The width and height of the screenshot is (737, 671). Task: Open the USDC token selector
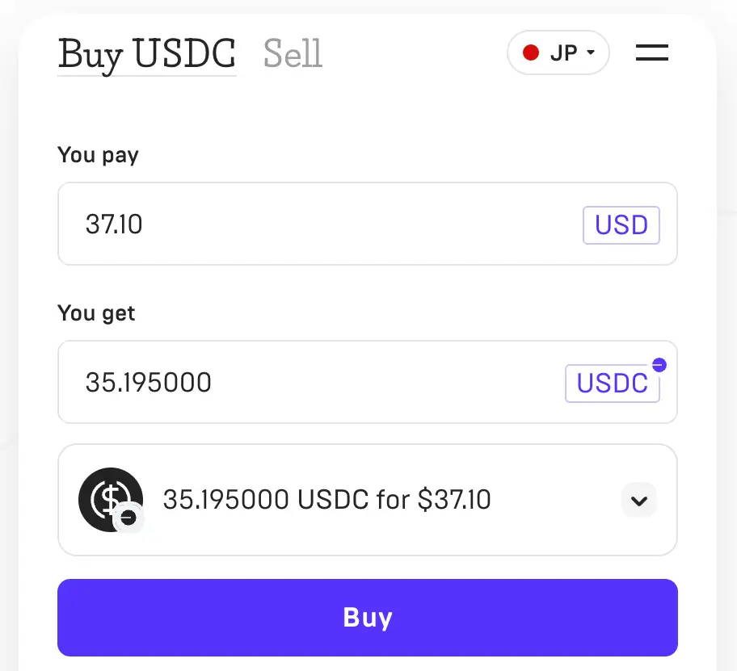tap(612, 384)
